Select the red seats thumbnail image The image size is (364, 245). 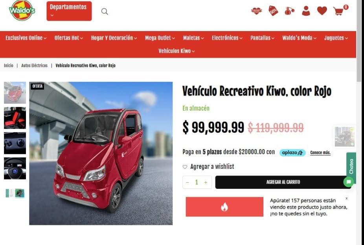point(15,118)
